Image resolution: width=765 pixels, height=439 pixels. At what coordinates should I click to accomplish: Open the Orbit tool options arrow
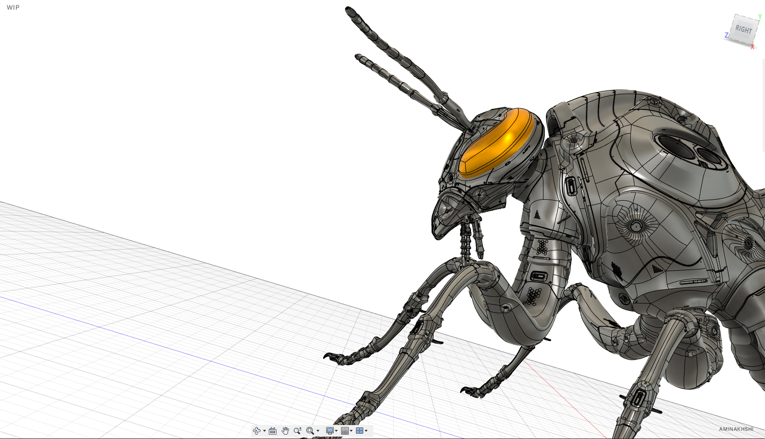[264, 431]
